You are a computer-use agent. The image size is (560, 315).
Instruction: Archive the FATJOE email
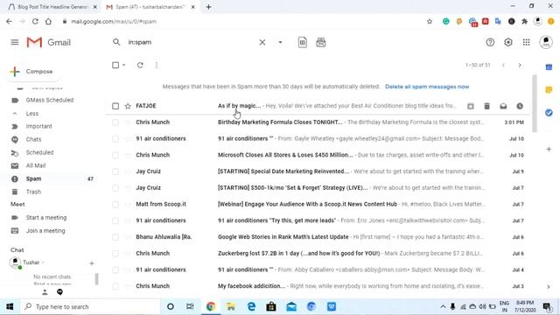(471, 106)
